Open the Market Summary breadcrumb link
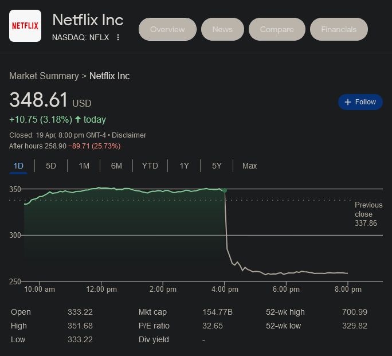Viewport: 392px width, 356px height. click(44, 76)
